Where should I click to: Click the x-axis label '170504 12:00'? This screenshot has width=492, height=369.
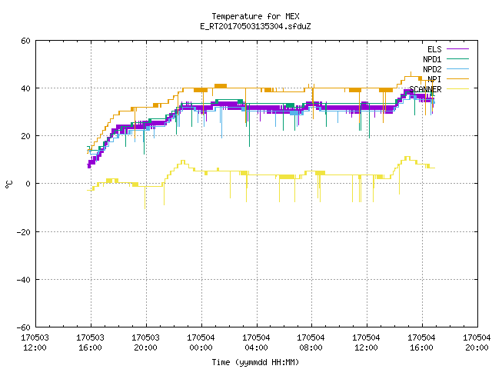click(x=366, y=343)
